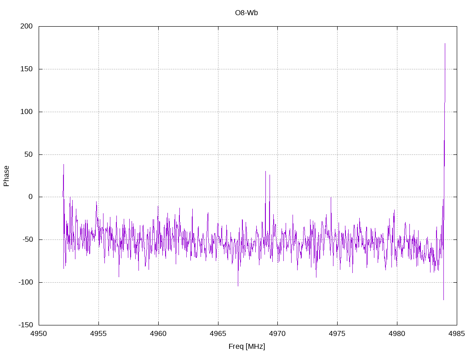Screen dimensions: 471x353
Task: Click the negative phase dip near 4966.7 MHz
Action: point(238,286)
